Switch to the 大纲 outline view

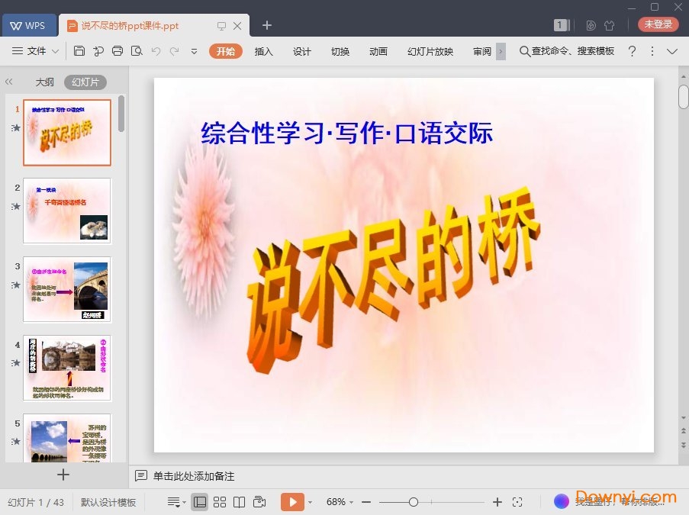pos(43,82)
